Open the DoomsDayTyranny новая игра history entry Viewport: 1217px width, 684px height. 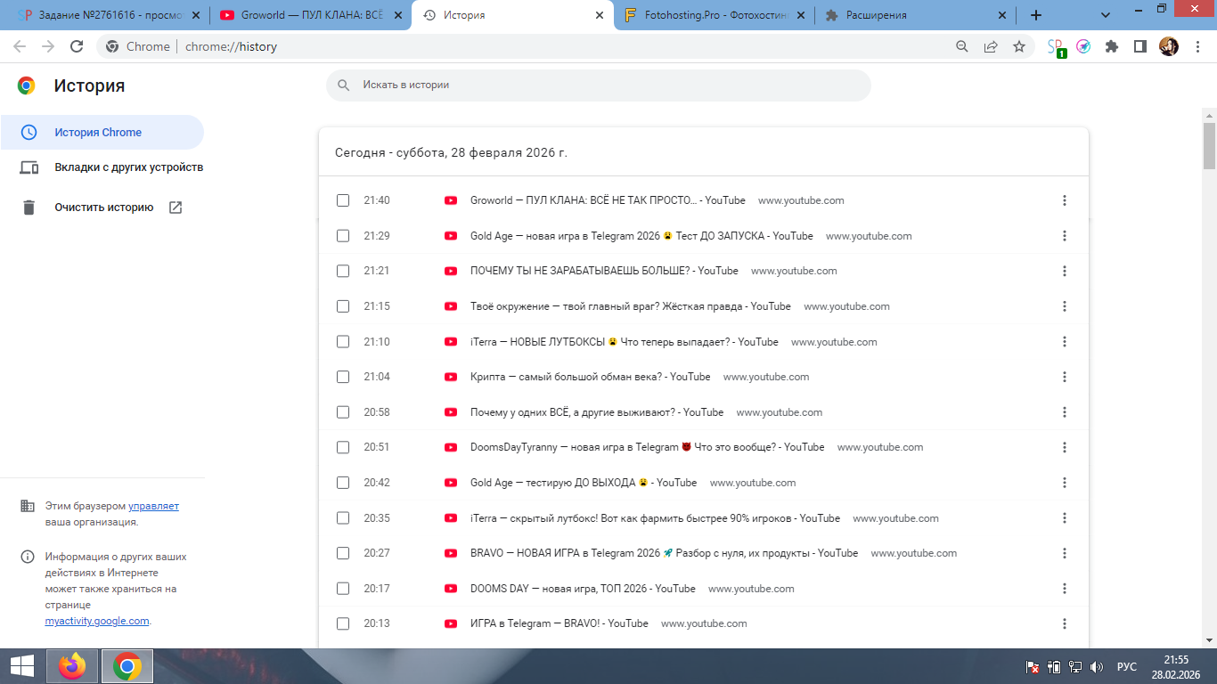click(647, 447)
